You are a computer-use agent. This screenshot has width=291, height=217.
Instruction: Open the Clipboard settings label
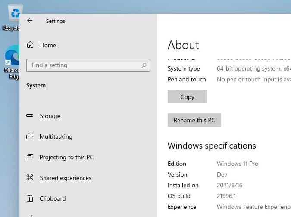pyautogui.click(x=53, y=198)
